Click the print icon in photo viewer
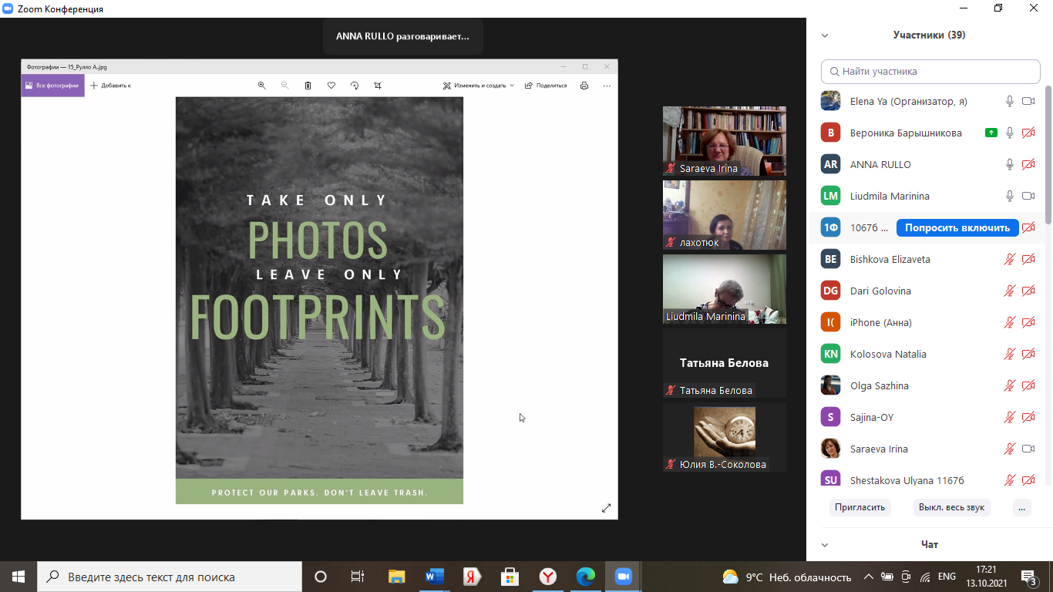Screen dimensions: 1053x592 click(x=584, y=86)
